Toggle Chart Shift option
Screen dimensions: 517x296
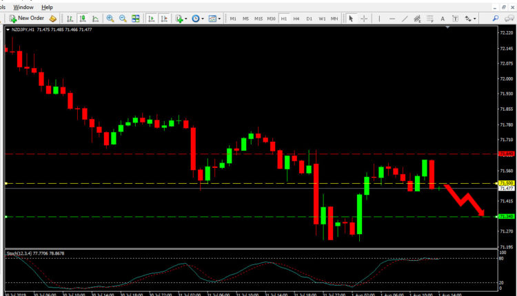tap(164, 19)
